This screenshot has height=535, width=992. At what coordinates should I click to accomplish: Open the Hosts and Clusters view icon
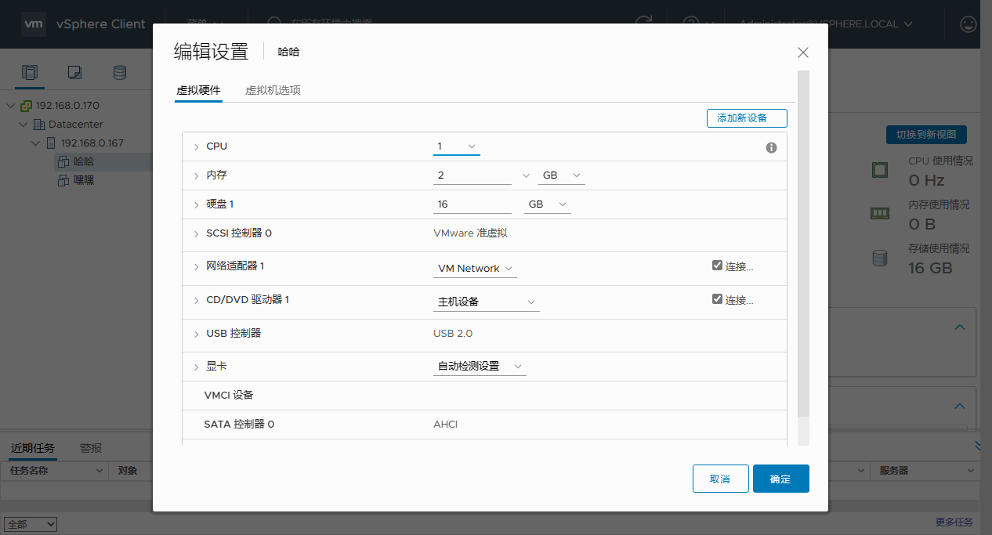[x=30, y=73]
